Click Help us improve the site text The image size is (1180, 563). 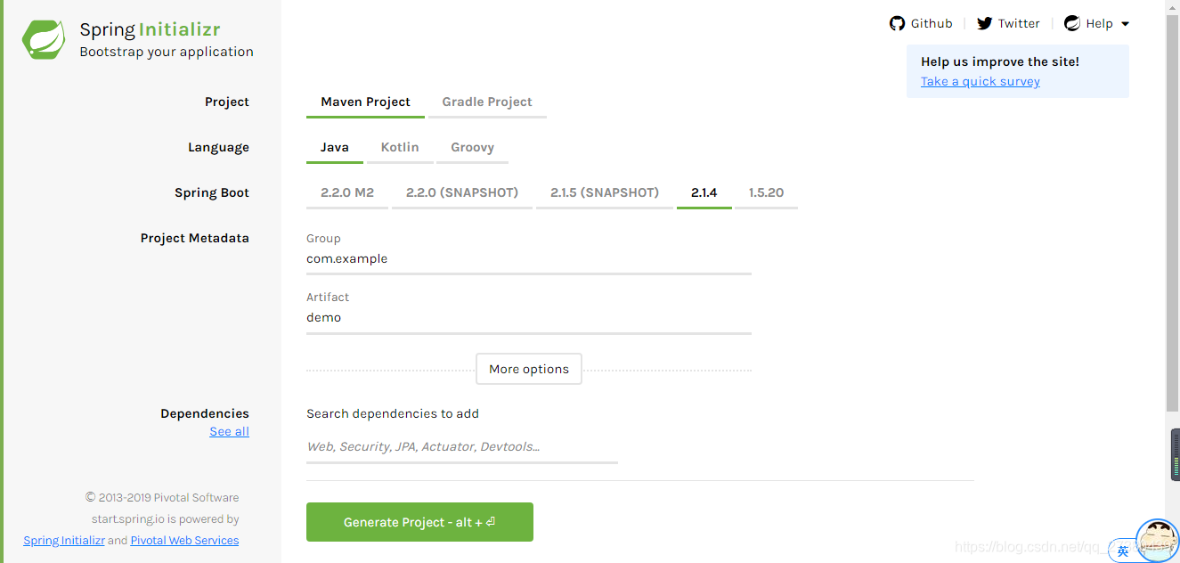click(1000, 61)
